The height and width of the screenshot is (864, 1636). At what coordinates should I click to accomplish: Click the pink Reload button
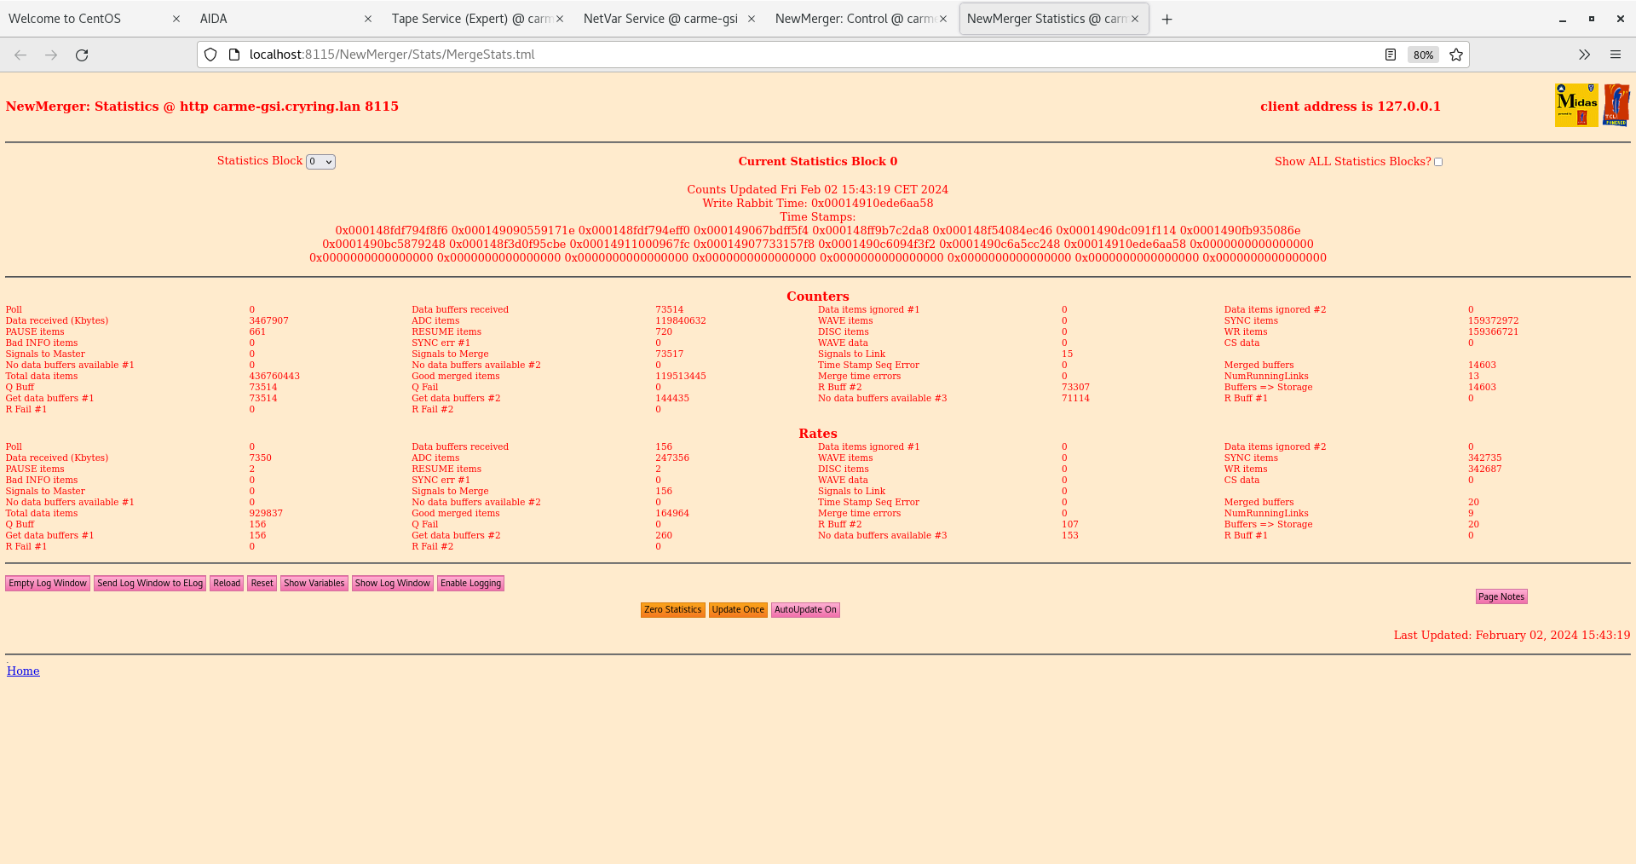click(x=227, y=584)
